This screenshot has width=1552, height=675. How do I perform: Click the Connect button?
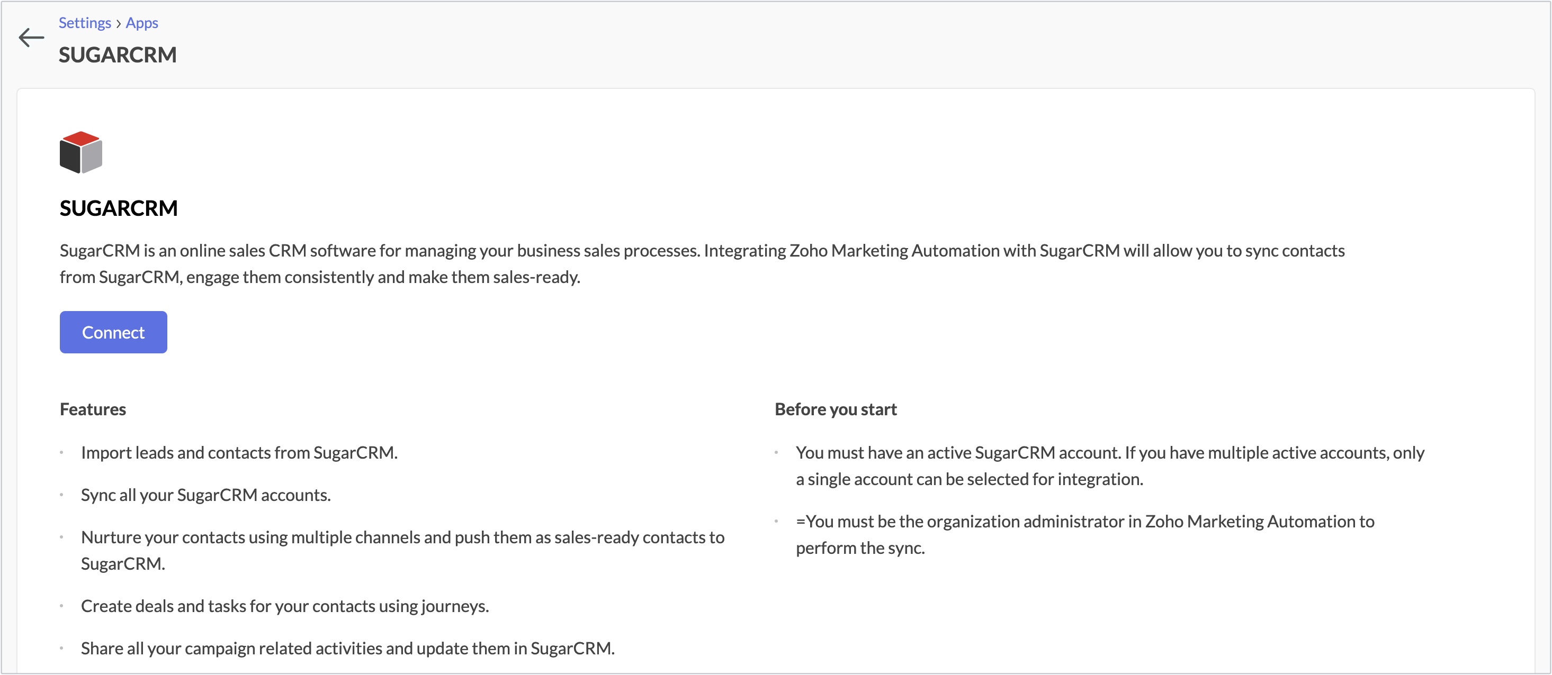pyautogui.click(x=113, y=332)
